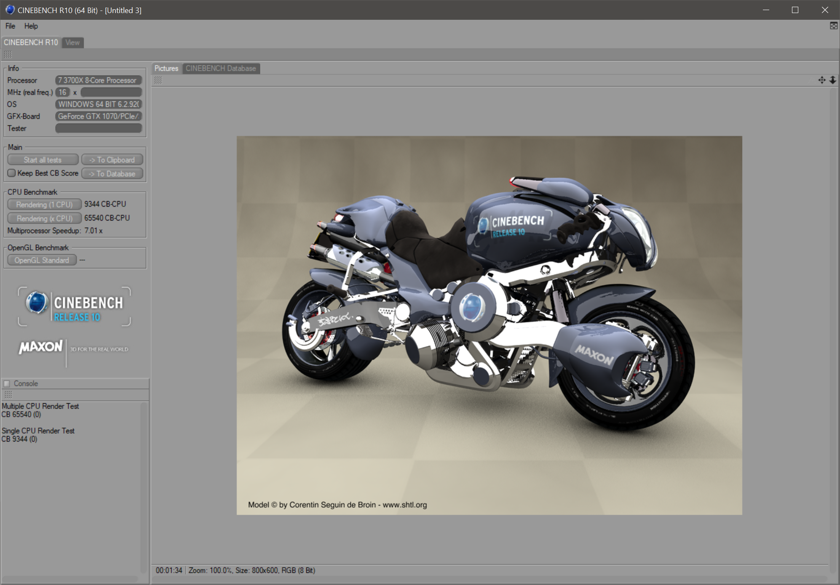Click the Tester name input field

click(x=98, y=128)
